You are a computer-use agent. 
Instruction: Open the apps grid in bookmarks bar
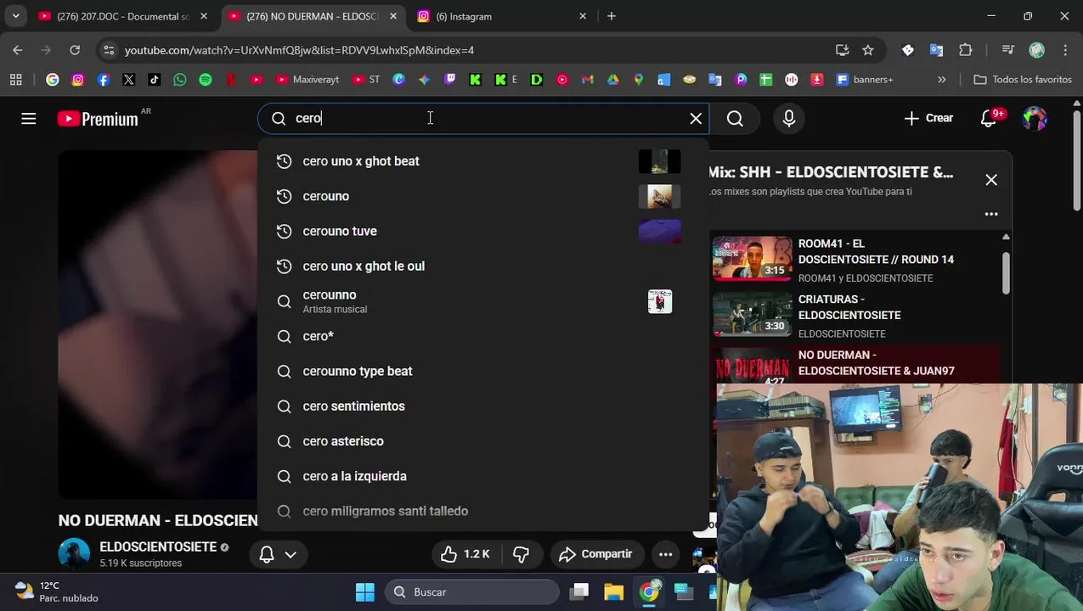(x=15, y=80)
